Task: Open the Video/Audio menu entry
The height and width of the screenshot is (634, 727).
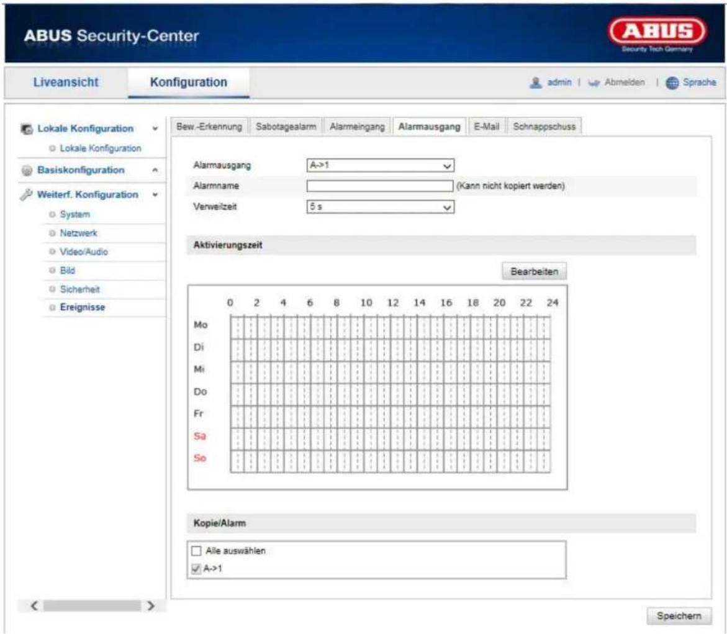Action: click(x=84, y=251)
